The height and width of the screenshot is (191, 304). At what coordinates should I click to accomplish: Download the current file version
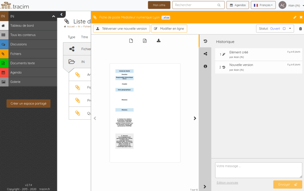coord(159,41)
